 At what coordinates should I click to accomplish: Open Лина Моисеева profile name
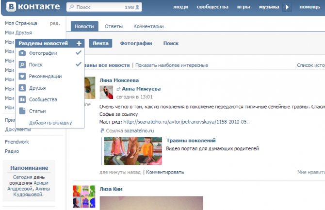[x=119, y=80]
